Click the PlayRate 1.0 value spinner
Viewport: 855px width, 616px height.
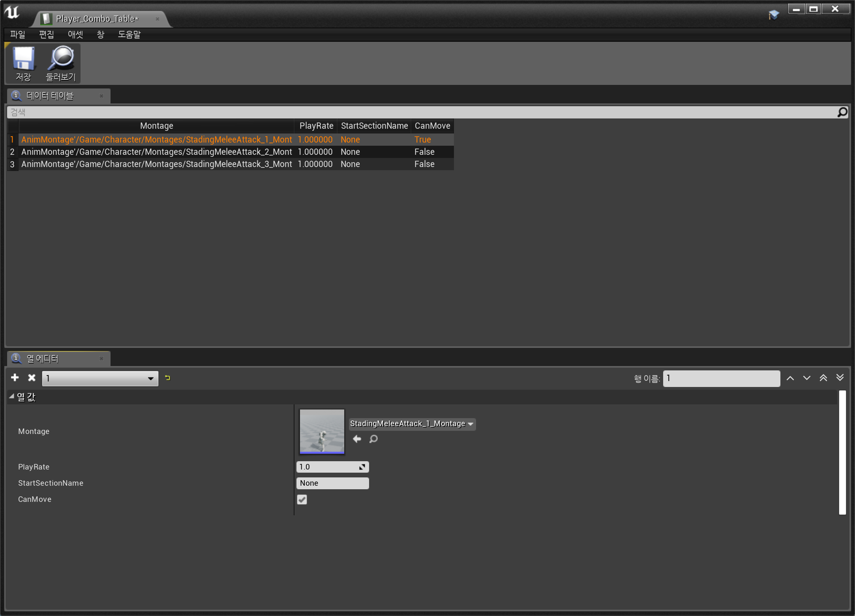click(x=332, y=467)
